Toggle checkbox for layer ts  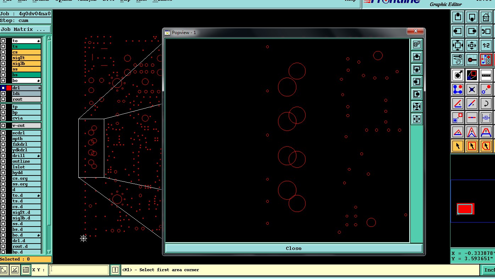[3, 46]
